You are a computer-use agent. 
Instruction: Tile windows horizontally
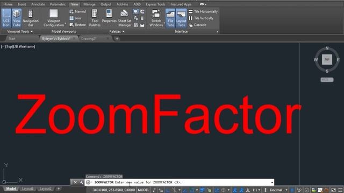tap(203, 11)
